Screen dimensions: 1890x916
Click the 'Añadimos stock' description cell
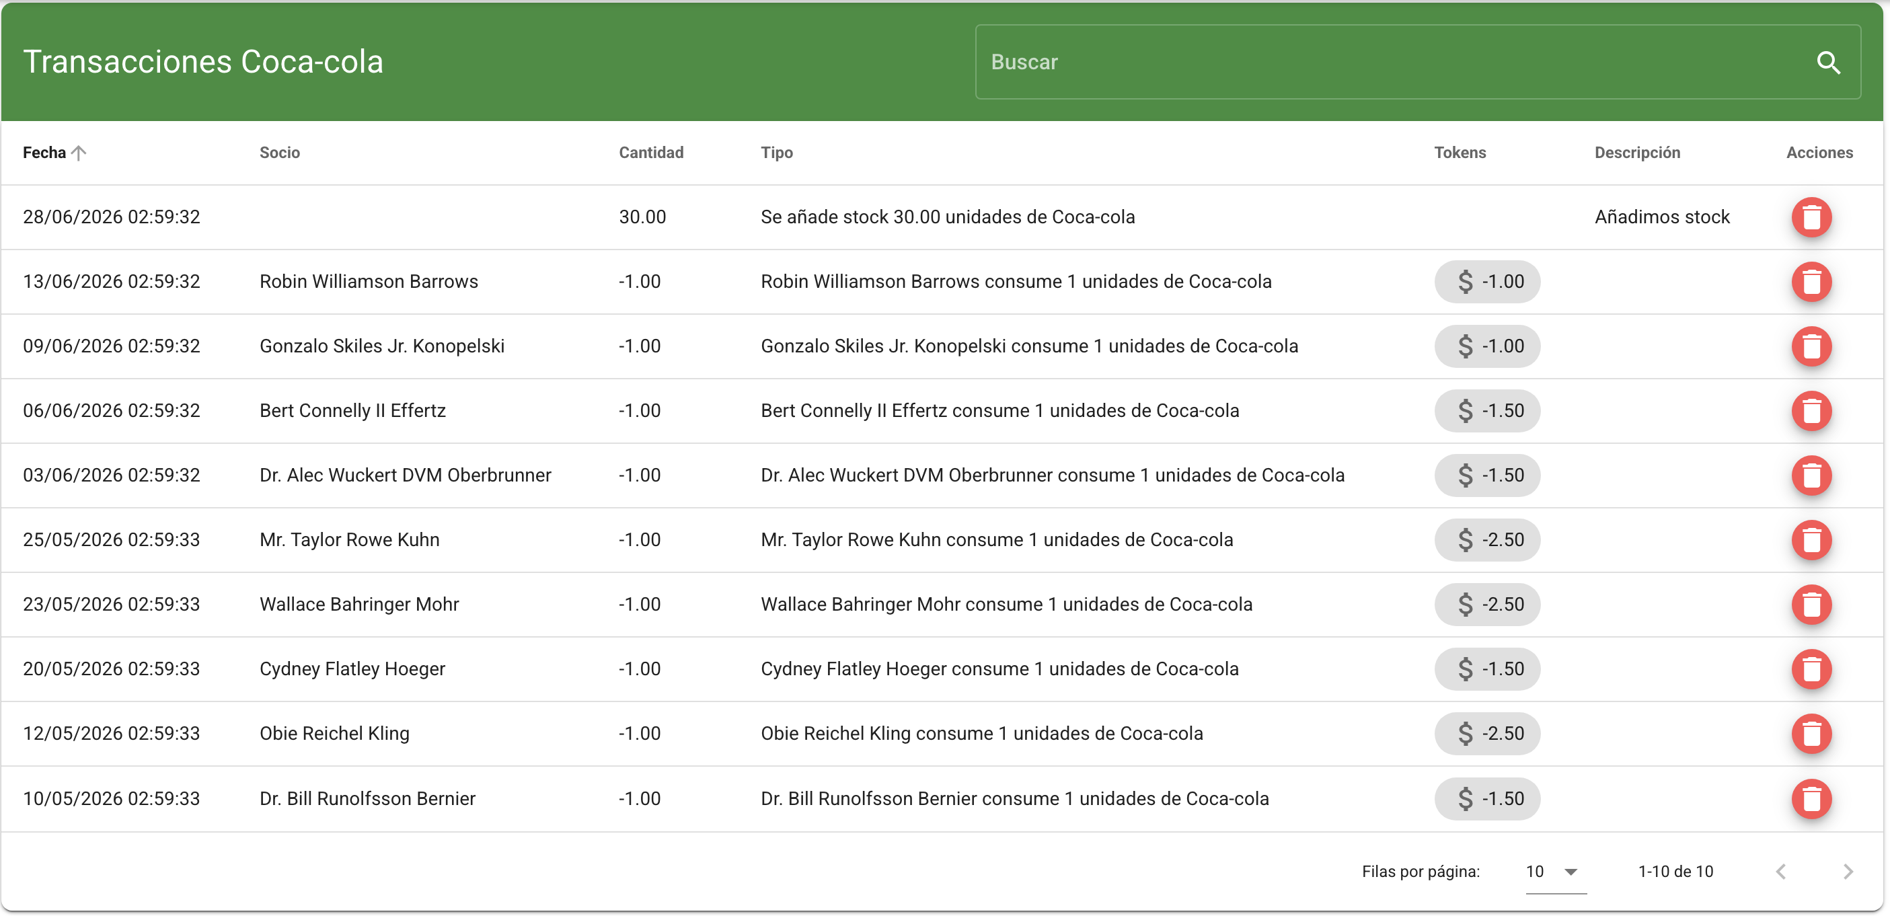(1662, 217)
